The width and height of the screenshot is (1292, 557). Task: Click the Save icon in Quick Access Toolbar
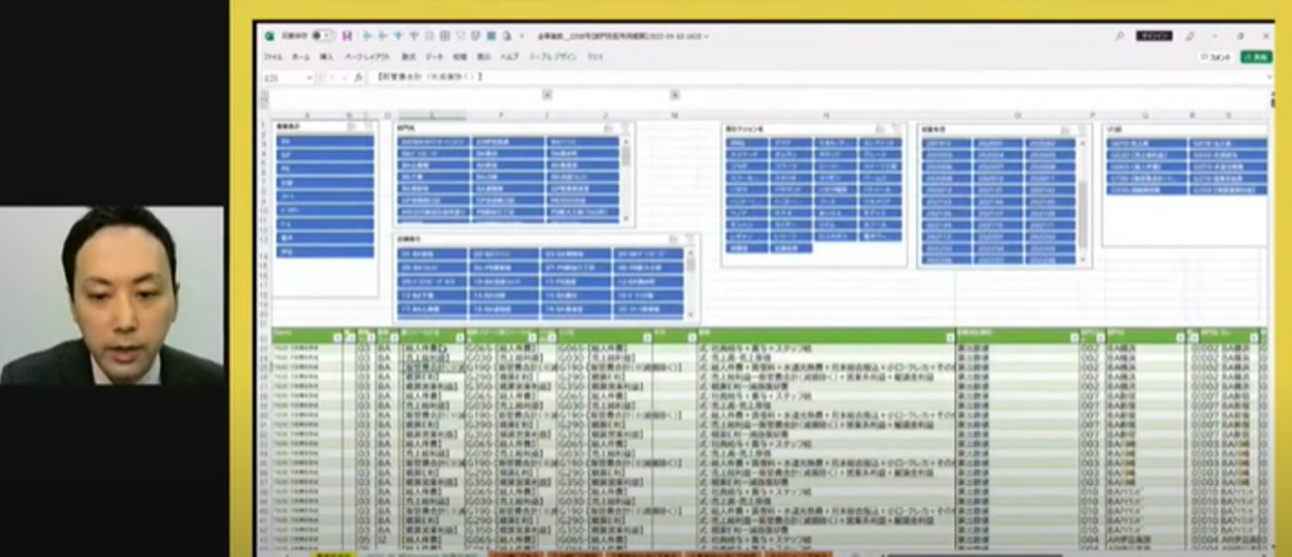pos(347,36)
